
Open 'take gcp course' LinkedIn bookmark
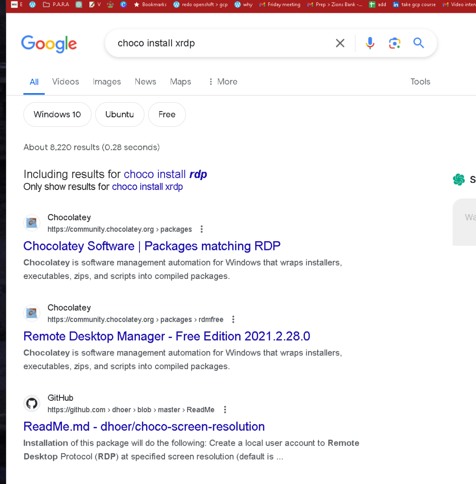[414, 4]
